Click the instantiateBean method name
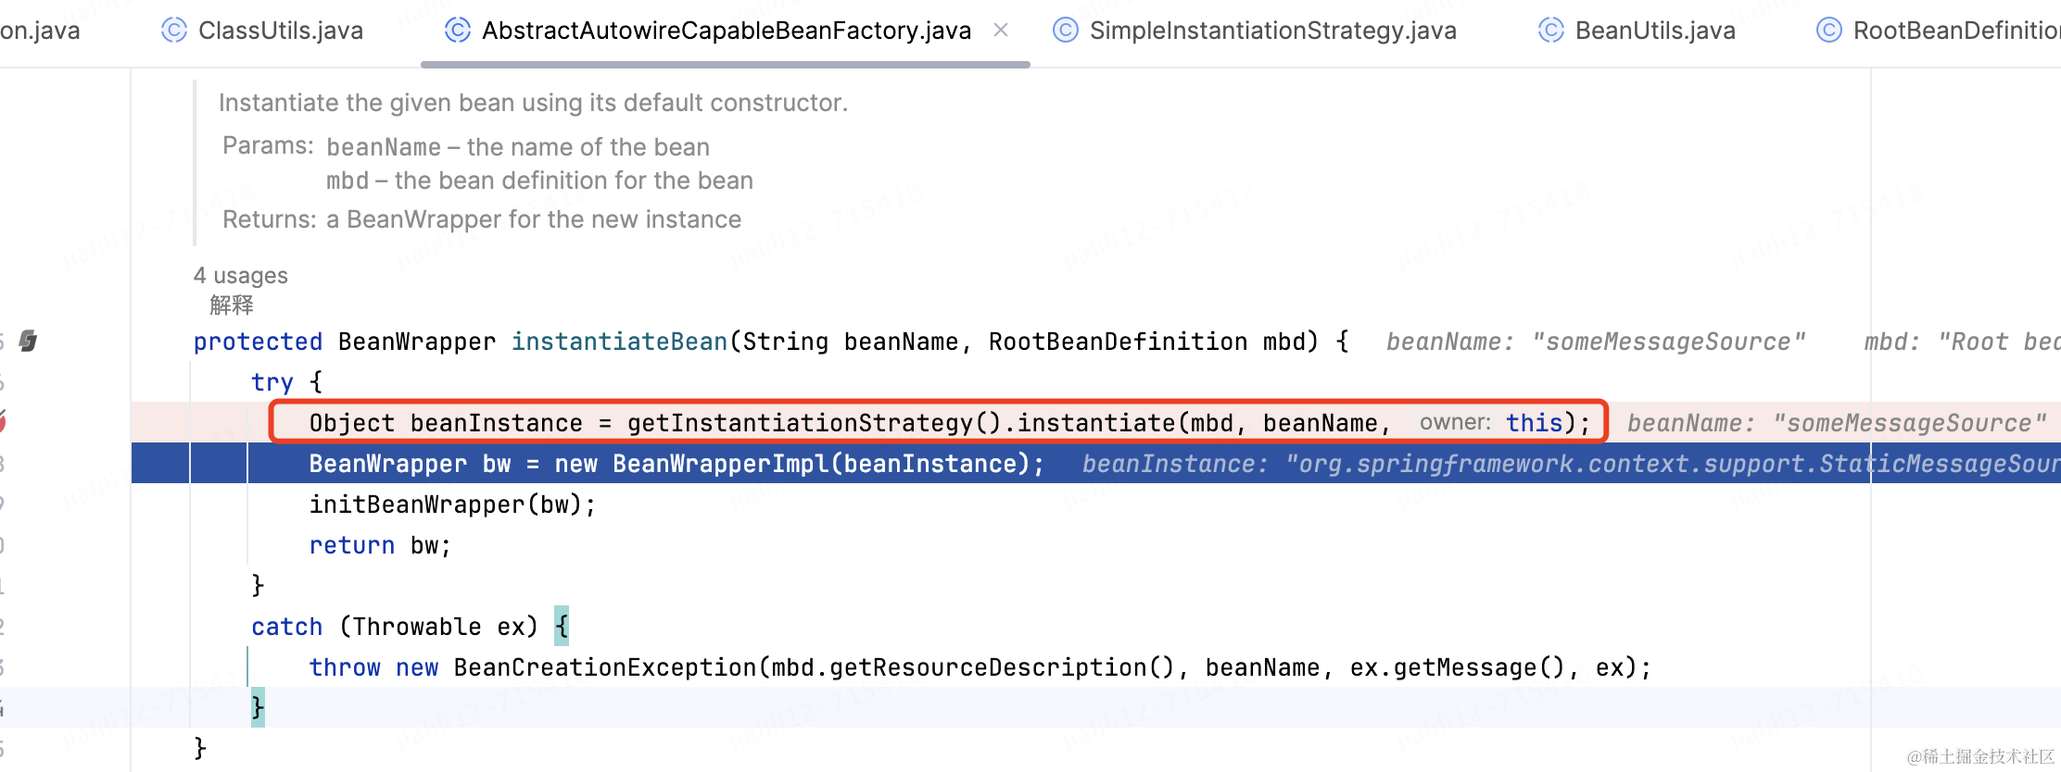 click(x=619, y=342)
